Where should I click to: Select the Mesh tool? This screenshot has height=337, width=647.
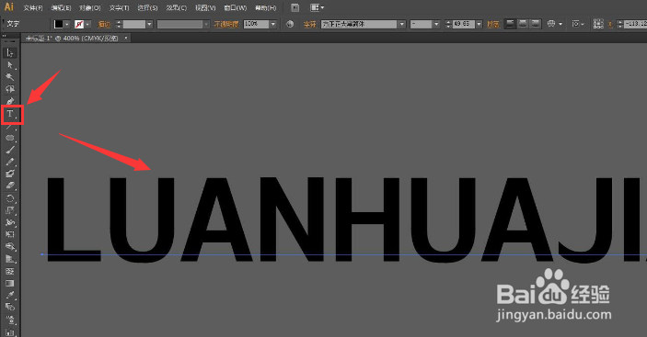(x=10, y=271)
